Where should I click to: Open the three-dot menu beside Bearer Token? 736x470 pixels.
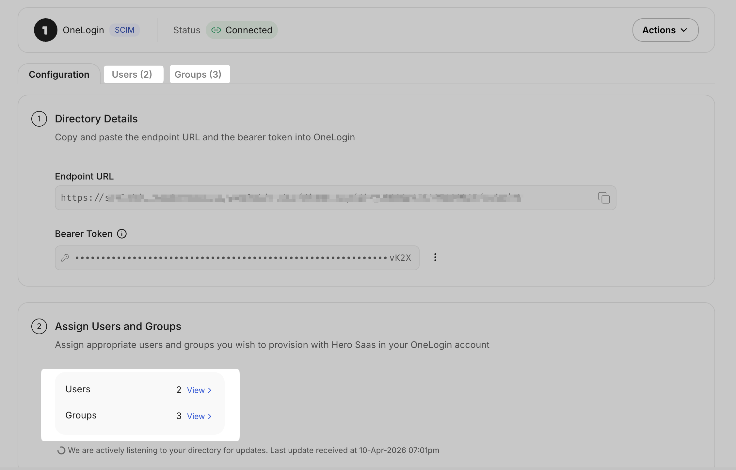[x=435, y=258]
